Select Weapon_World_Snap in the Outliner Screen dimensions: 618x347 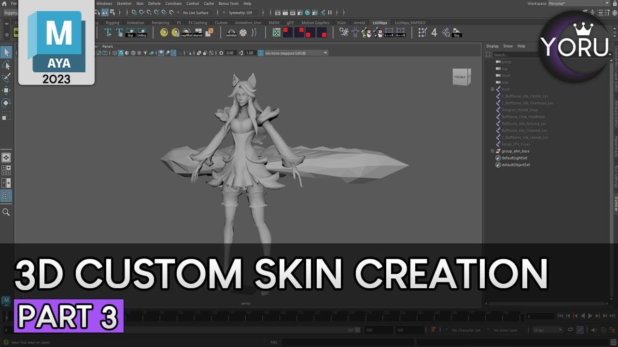pos(520,110)
